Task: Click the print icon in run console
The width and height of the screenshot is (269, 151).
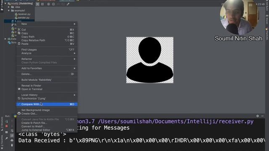Action: click(12, 141)
